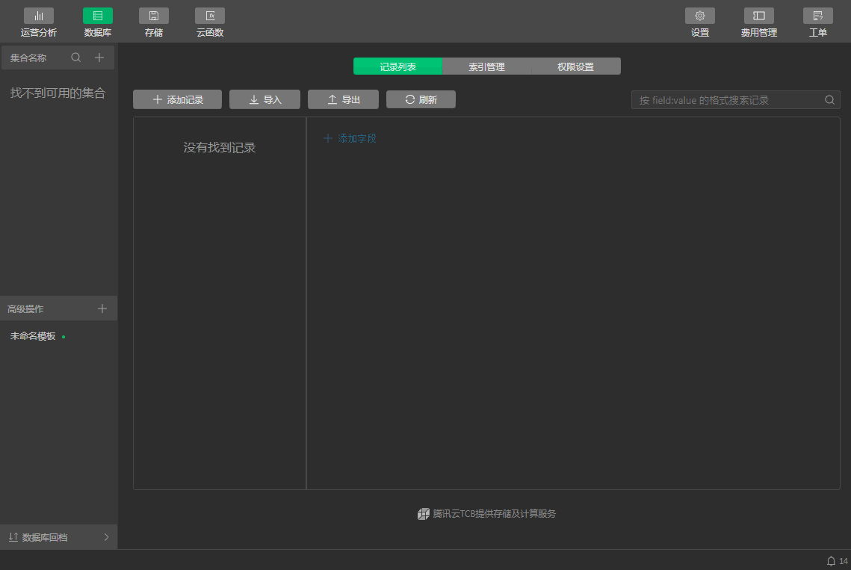851x570 pixels.
Task: Switch to the 权限设置 tab
Action: (576, 66)
